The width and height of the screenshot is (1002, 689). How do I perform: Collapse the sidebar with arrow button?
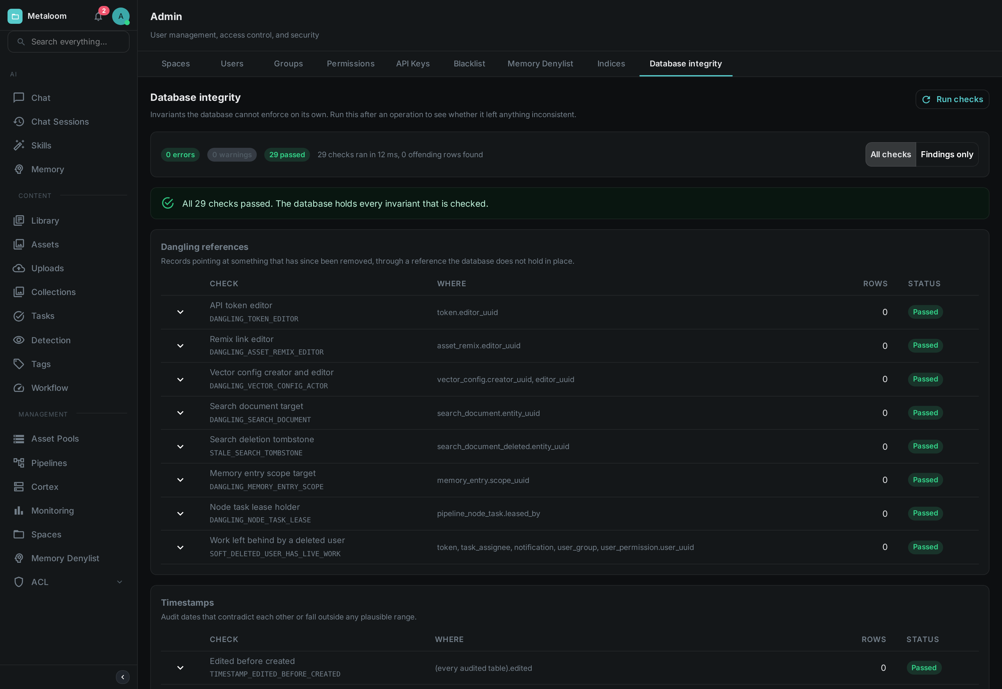coord(122,677)
